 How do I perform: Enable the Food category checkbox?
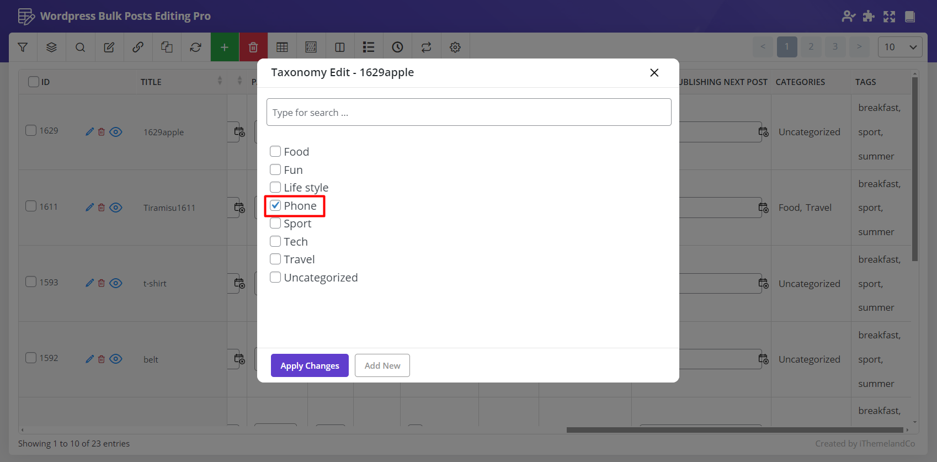click(275, 152)
